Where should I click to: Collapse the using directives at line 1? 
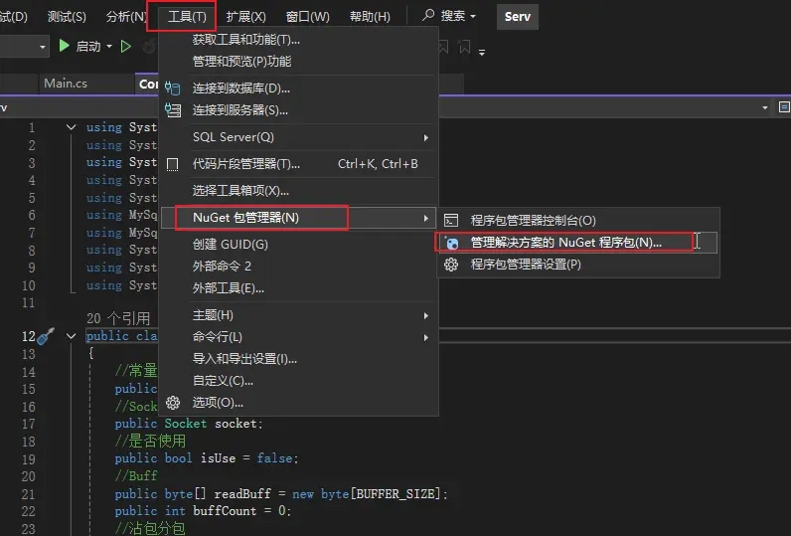pos(72,127)
